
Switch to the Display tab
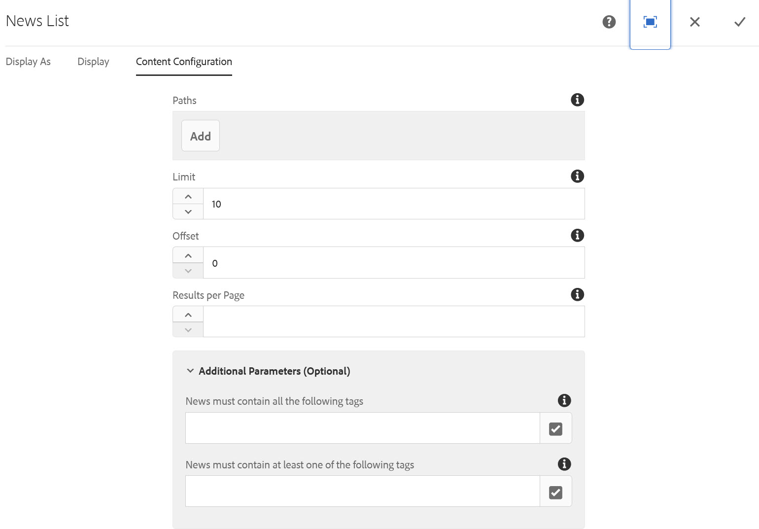[93, 62]
